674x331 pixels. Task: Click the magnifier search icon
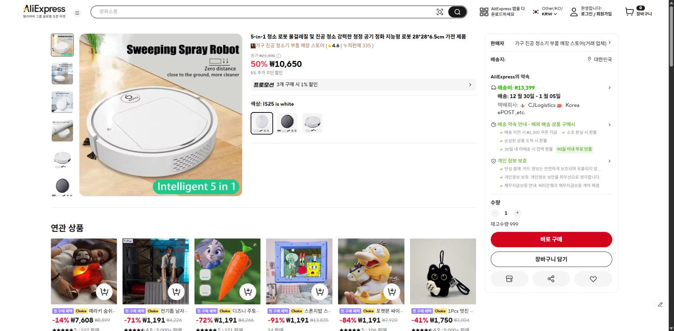[457, 12]
